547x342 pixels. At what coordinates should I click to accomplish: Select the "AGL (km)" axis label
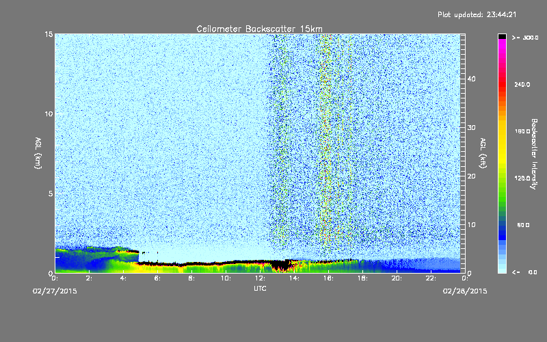pos(38,153)
